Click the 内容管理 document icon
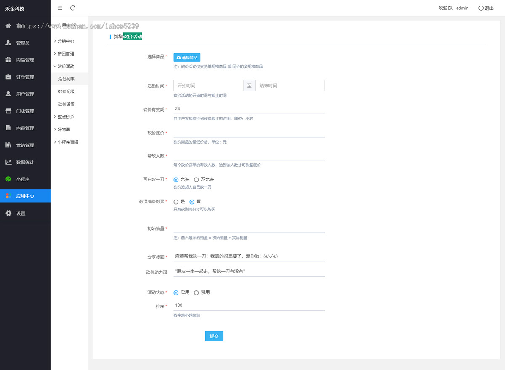Image resolution: width=505 pixels, height=370 pixels. pos(8,128)
